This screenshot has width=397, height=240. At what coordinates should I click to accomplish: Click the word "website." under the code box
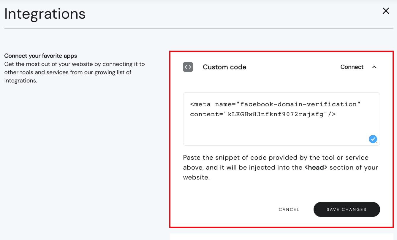196,177
